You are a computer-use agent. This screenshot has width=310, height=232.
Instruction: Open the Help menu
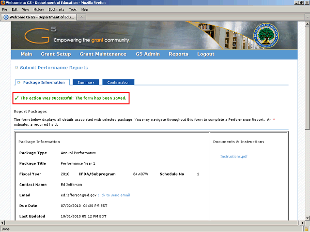85,10
